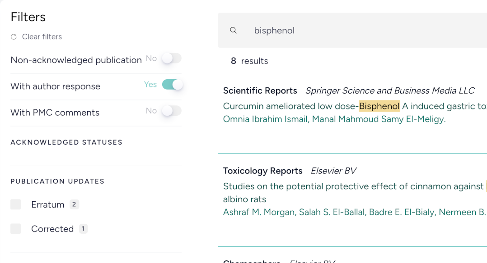Open the Toxicology Reports journal result
This screenshot has width=487, height=263.
tap(262, 171)
